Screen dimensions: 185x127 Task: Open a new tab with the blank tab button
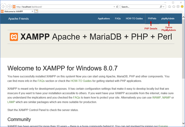pos(36,11)
